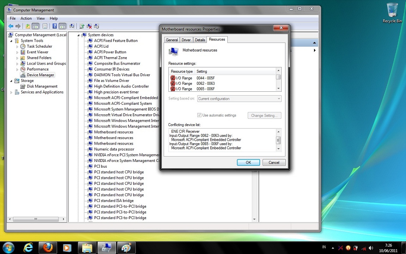Open the Windows Start orb
This screenshot has height=254, width=406.
(9, 248)
